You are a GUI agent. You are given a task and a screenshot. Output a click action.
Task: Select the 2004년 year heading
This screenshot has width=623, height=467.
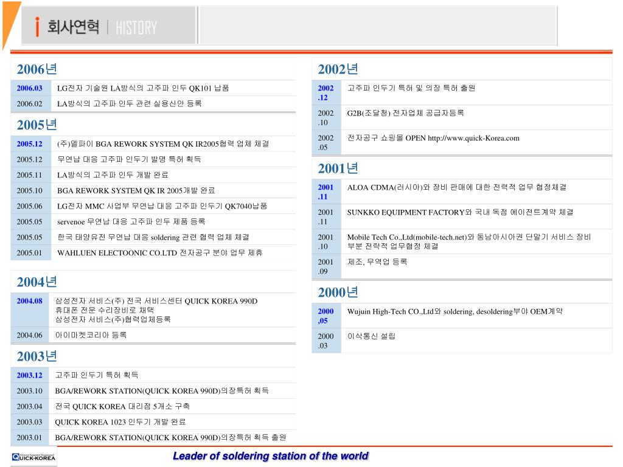[x=37, y=282]
